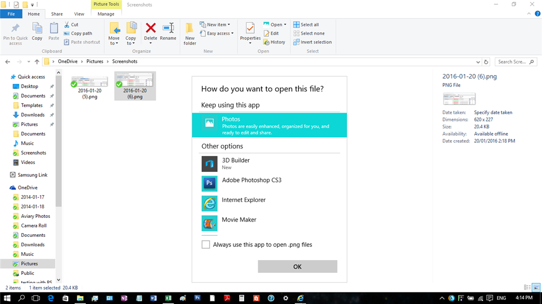This screenshot has width=542, height=304.
Task: Click OneDrive in the address breadcrumb
Action: pyautogui.click(x=68, y=61)
